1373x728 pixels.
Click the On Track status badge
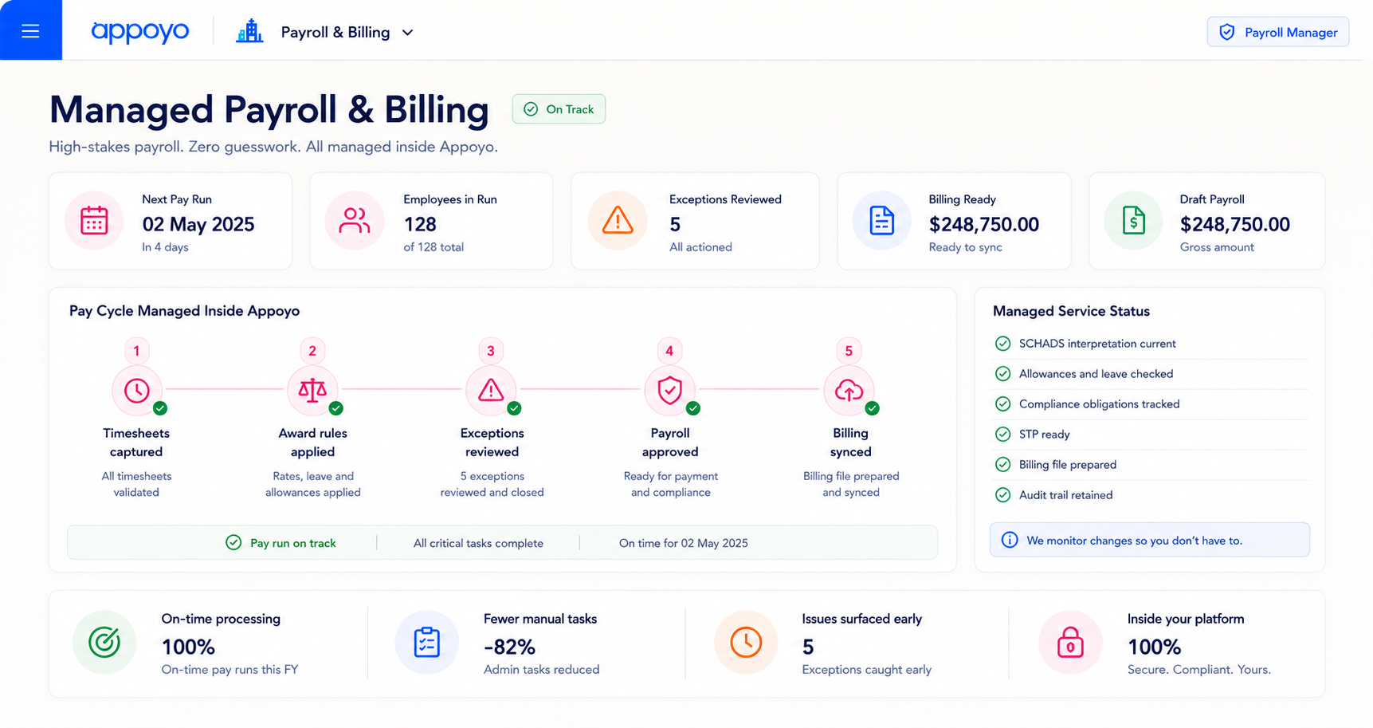click(559, 109)
